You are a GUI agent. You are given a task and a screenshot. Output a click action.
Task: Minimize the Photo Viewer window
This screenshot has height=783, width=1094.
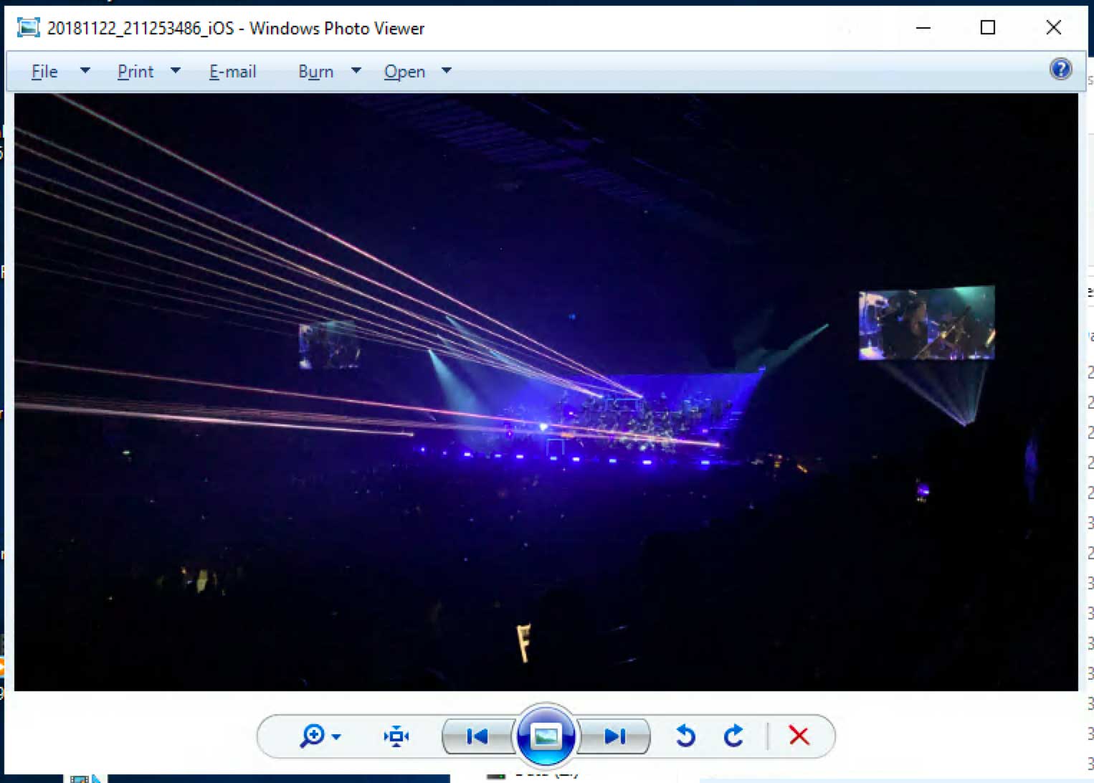[x=923, y=28]
